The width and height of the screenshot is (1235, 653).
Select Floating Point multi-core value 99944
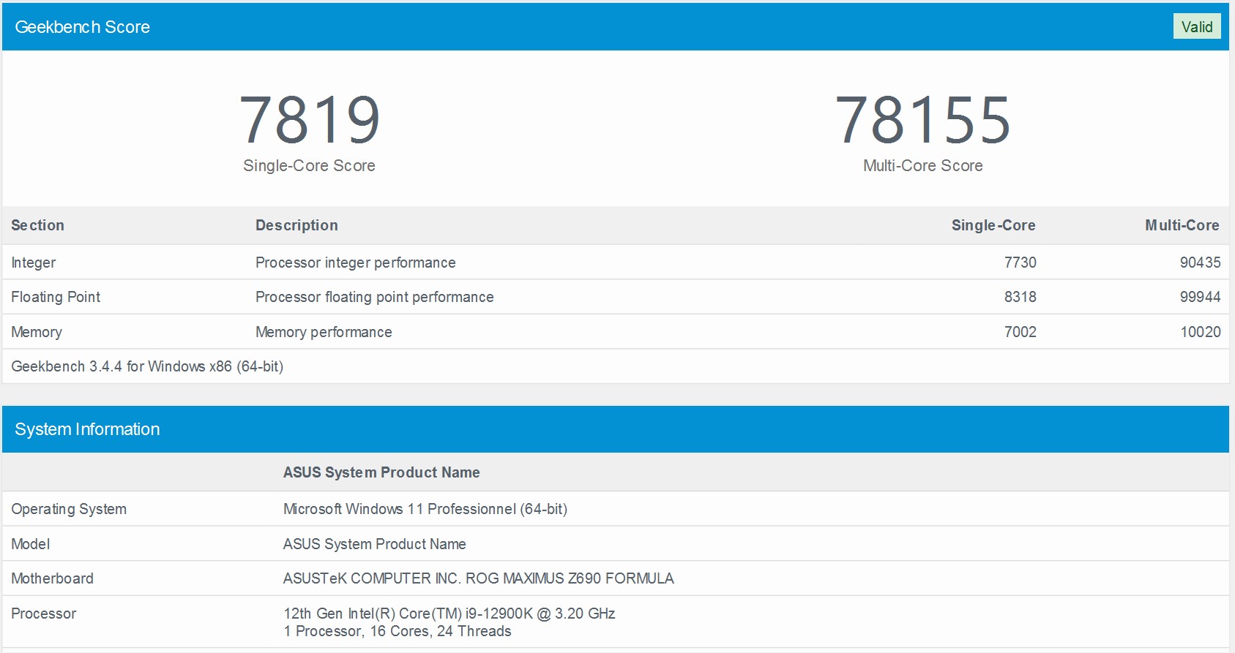coord(1200,297)
